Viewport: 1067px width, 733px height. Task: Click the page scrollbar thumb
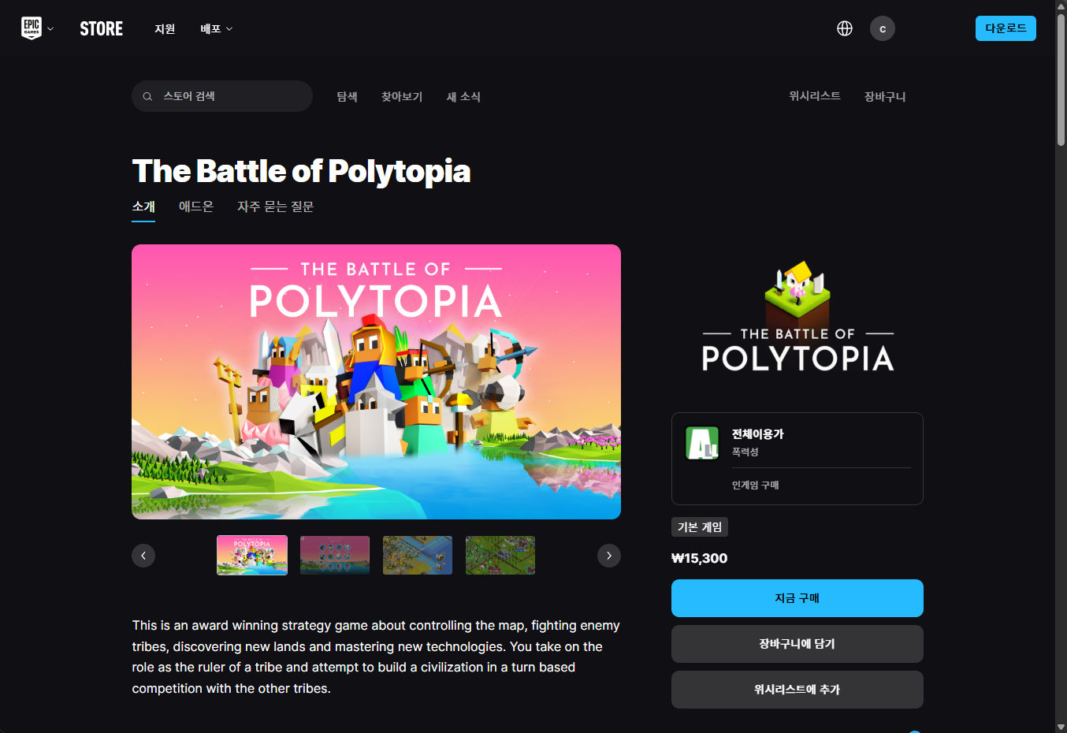tap(1061, 79)
